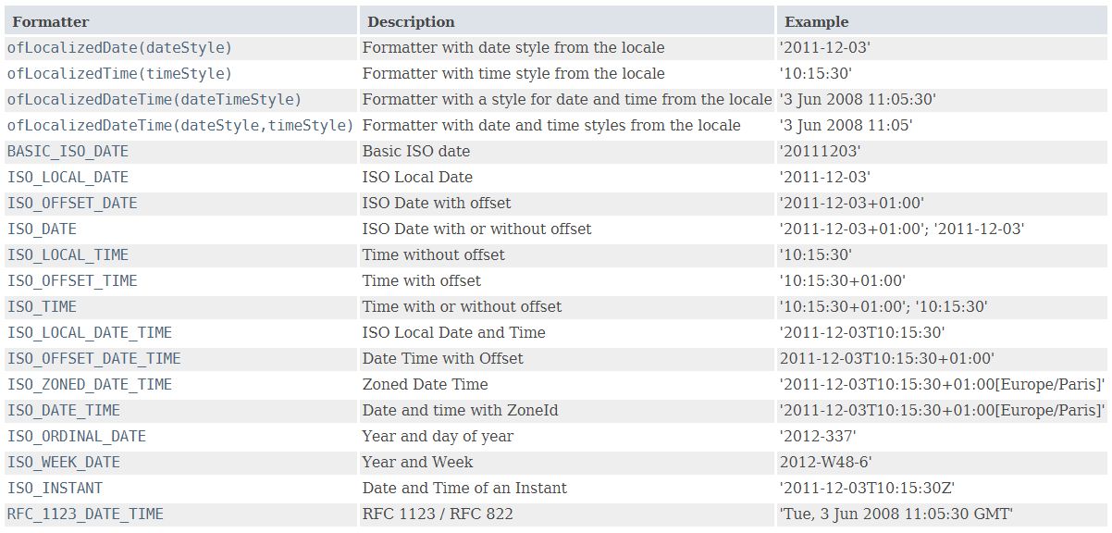The width and height of the screenshot is (1112, 533).
Task: Select the RFC_1123_DATE_TIME formatter name
Action: [x=85, y=514]
